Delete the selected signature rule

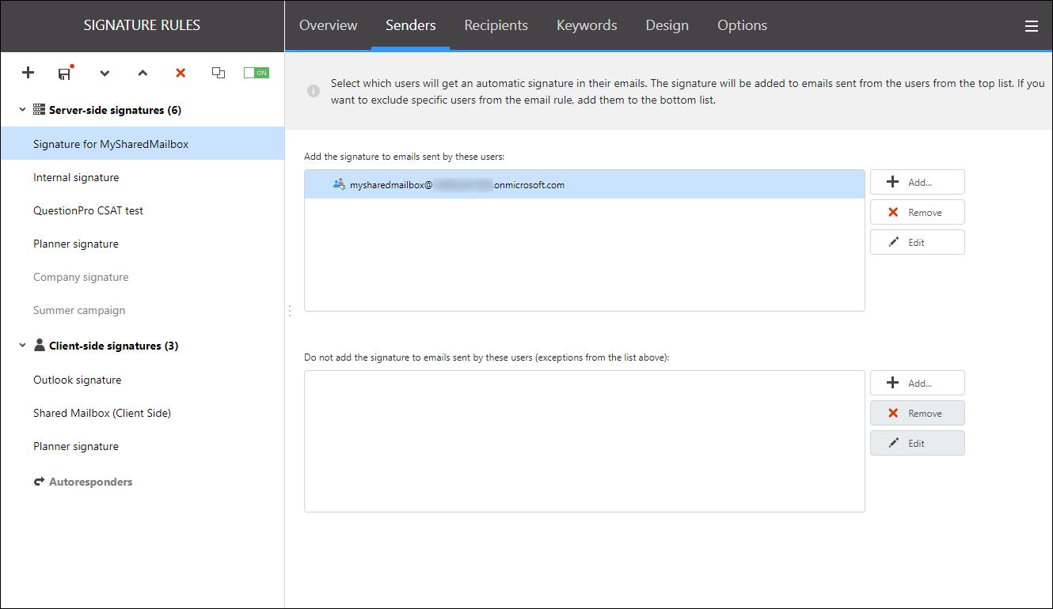pos(181,72)
